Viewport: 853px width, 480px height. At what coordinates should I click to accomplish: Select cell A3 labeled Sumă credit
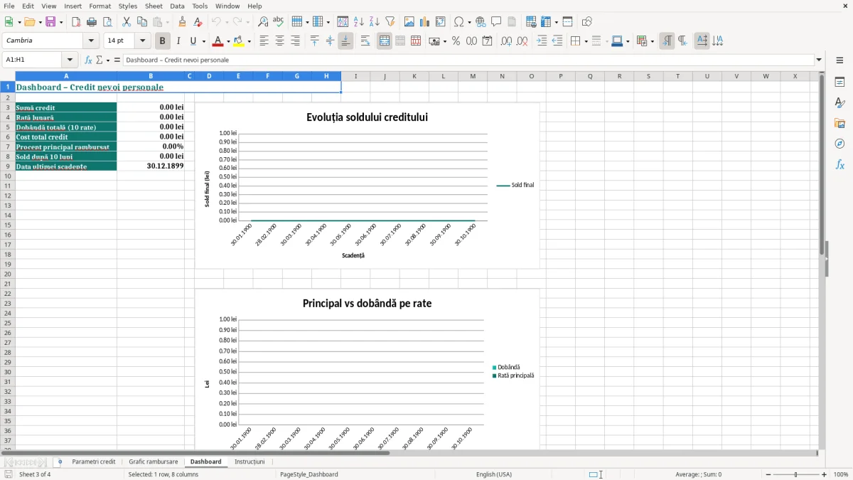click(66, 107)
